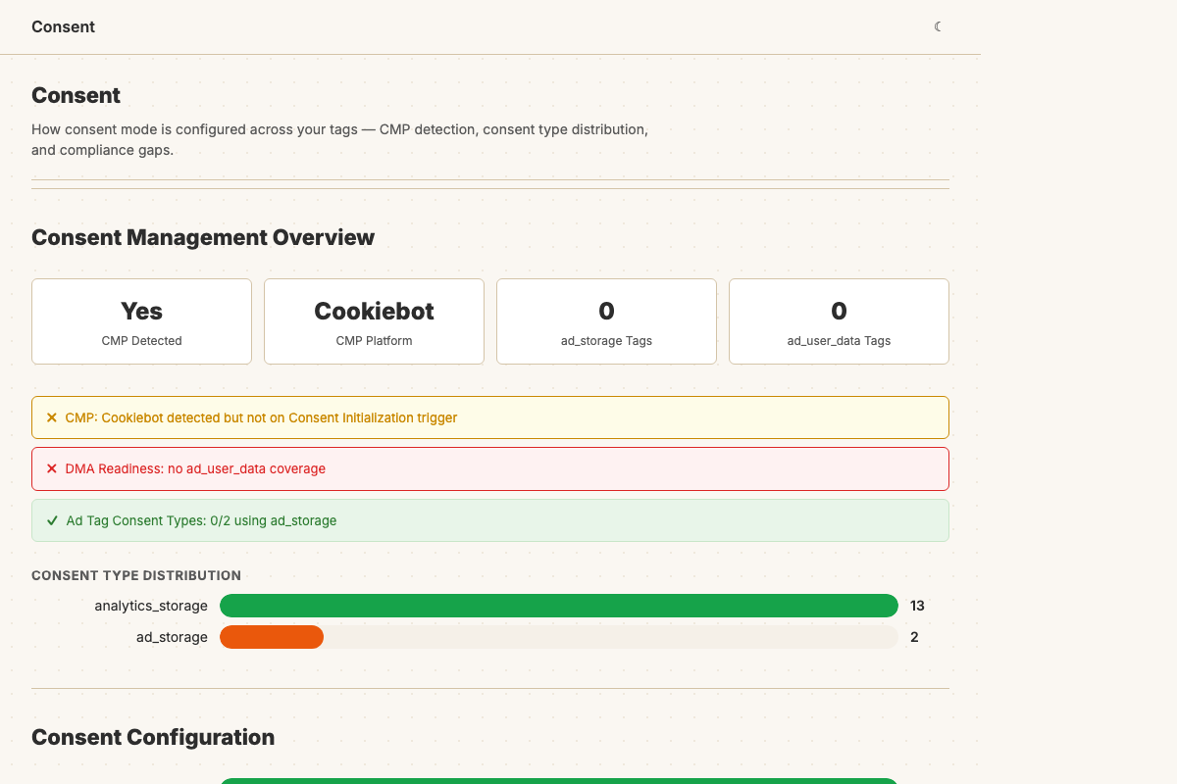1177x784 pixels.
Task: Open the ad_storage Tags stat card
Action: 606,321
